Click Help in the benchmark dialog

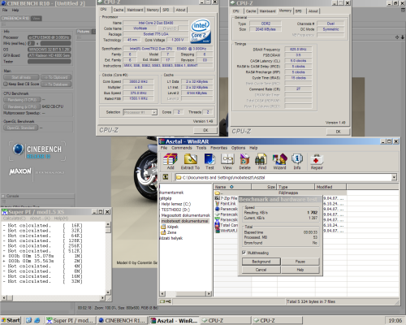(300, 270)
